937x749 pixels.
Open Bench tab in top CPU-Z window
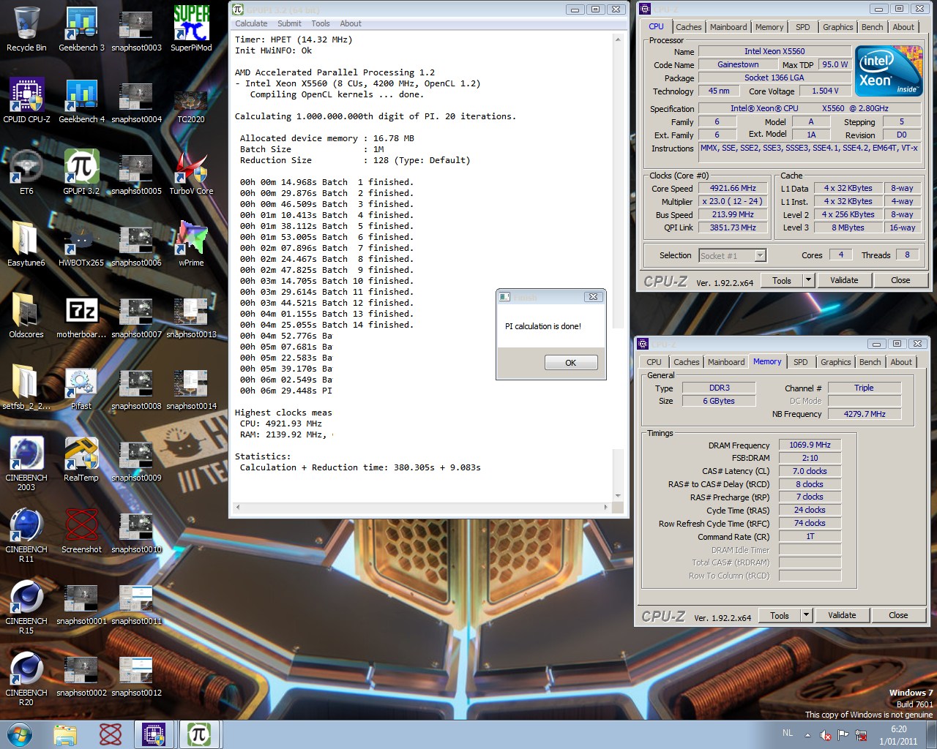click(872, 27)
